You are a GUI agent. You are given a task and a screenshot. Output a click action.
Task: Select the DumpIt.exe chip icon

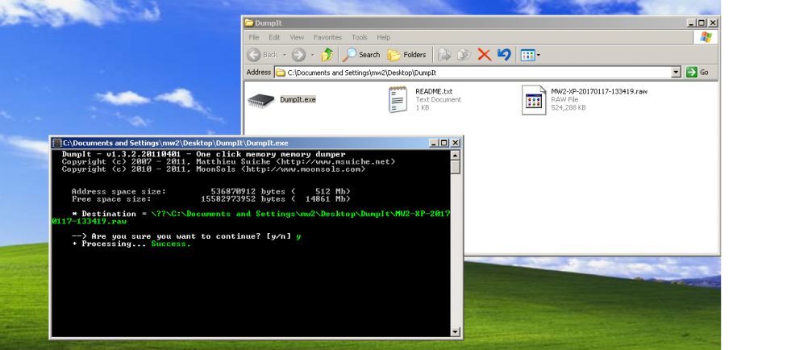pyautogui.click(x=260, y=100)
